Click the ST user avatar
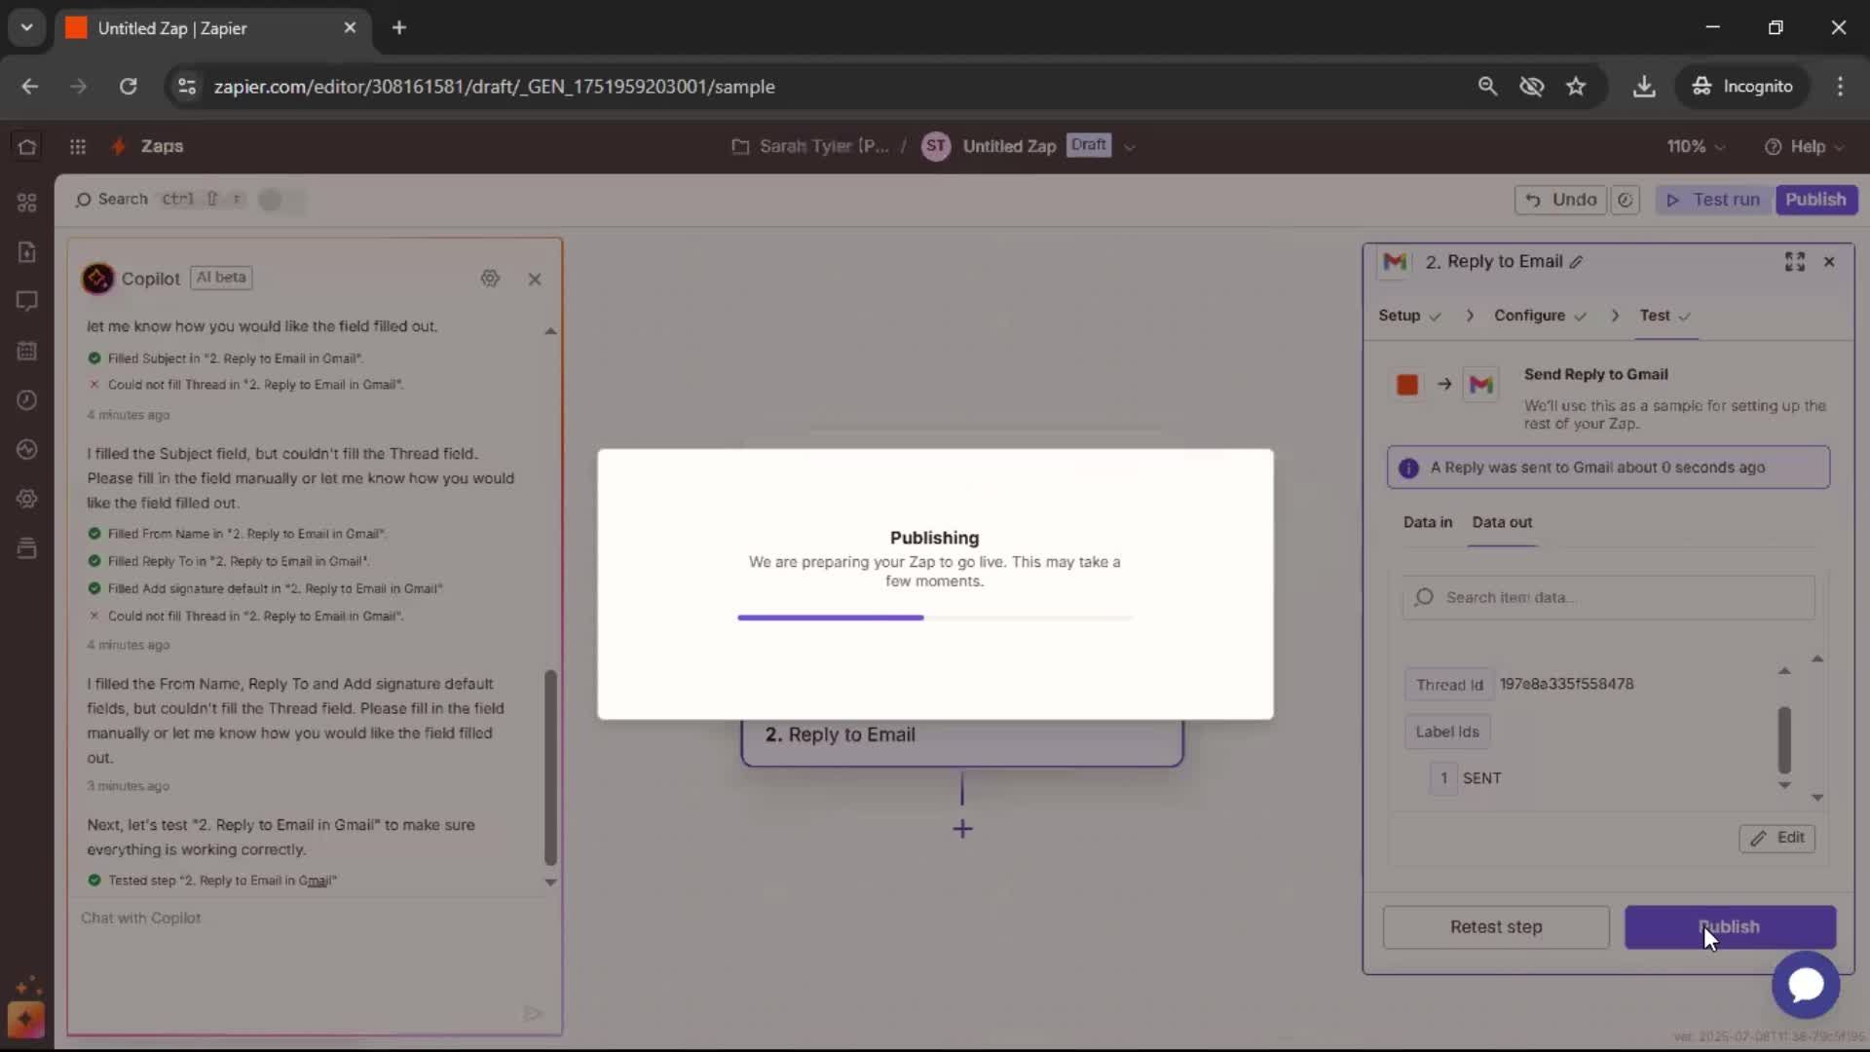1870x1052 pixels. coord(935,146)
